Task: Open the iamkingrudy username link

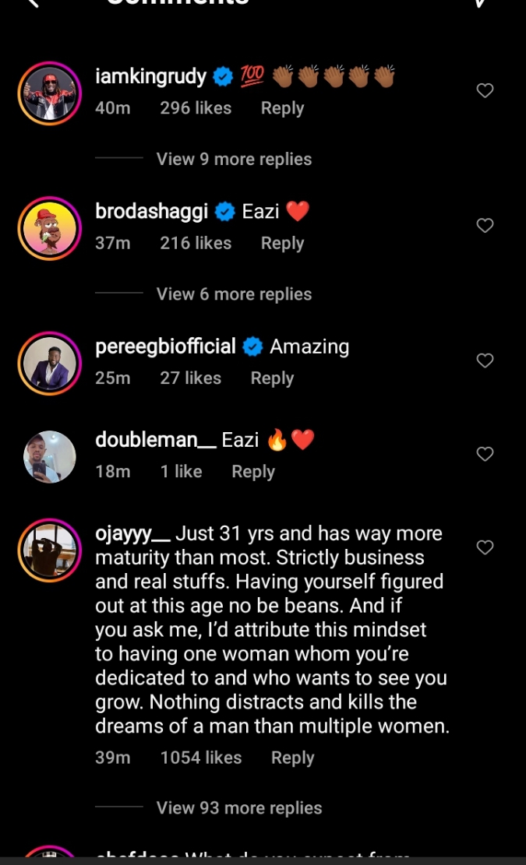Action: click(150, 76)
